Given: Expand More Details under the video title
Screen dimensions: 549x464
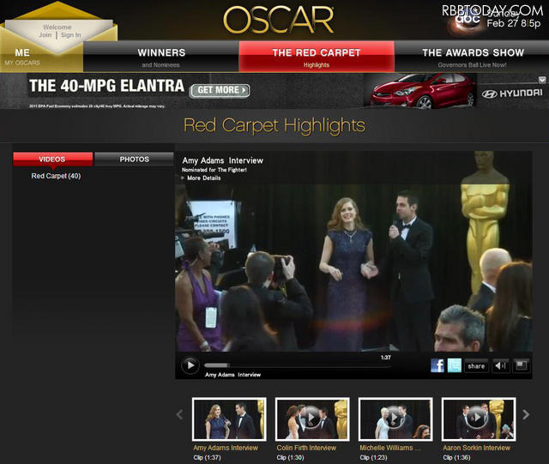Looking at the screenshot, I should (202, 178).
